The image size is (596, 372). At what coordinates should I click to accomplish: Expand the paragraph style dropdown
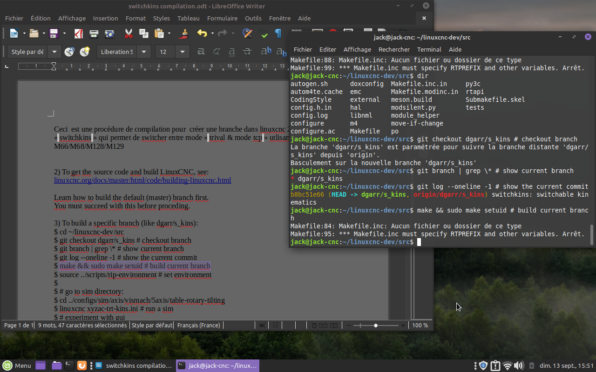[55, 52]
